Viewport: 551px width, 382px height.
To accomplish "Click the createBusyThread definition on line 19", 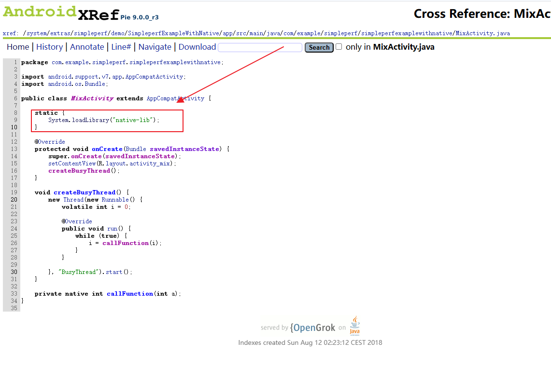I will pos(85,192).
